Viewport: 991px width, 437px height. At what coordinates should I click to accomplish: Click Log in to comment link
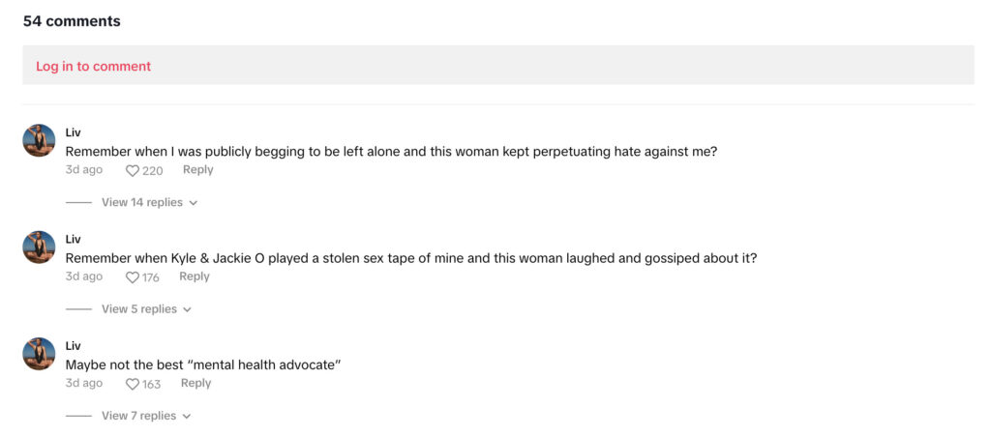(x=94, y=67)
